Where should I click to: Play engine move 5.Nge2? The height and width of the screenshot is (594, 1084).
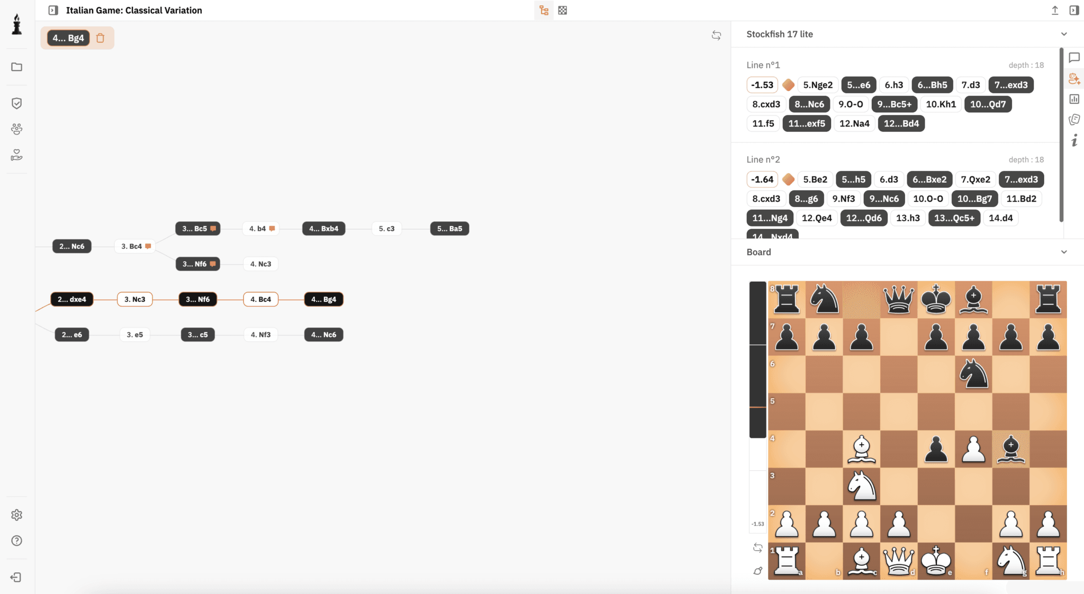click(818, 85)
